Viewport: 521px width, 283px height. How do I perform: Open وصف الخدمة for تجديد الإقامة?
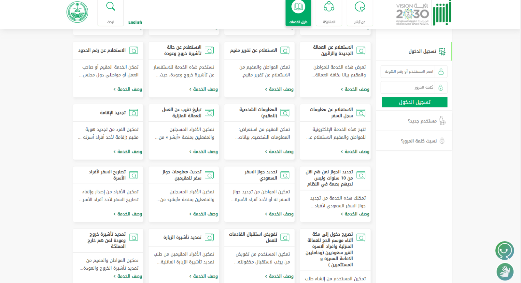click(128, 152)
